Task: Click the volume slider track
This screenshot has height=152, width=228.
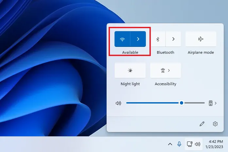Action: (x=166, y=103)
